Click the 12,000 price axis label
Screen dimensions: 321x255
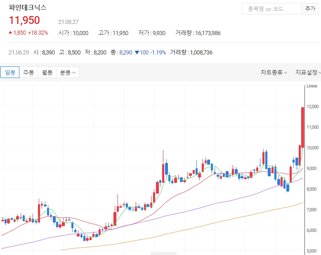coord(313,106)
